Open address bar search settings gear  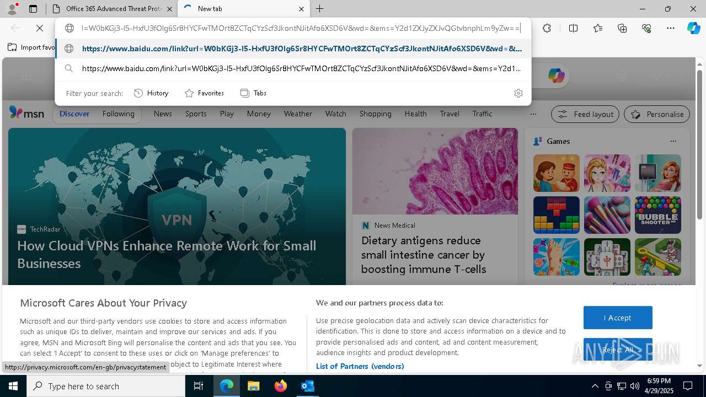pos(518,93)
